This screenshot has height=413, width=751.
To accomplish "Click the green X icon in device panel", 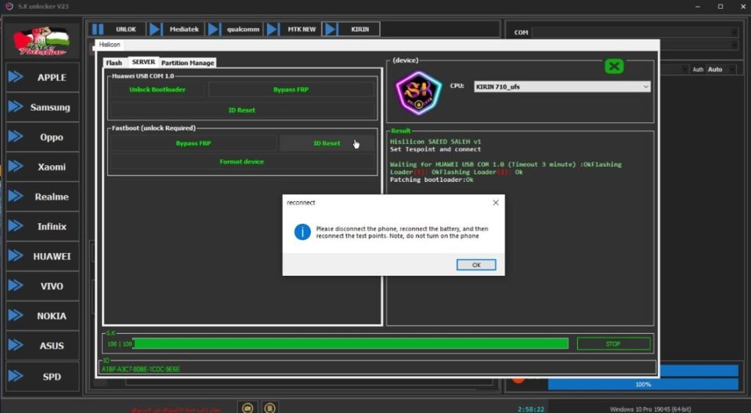I will (x=614, y=66).
